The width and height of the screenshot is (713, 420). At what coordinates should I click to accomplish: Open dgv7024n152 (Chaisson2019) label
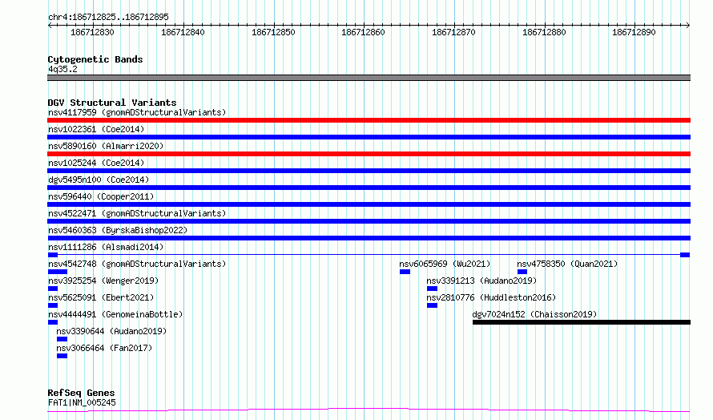tap(534, 314)
